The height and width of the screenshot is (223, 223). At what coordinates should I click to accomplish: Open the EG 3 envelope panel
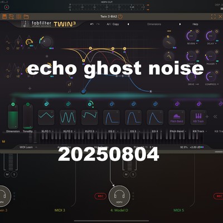click(133, 117)
